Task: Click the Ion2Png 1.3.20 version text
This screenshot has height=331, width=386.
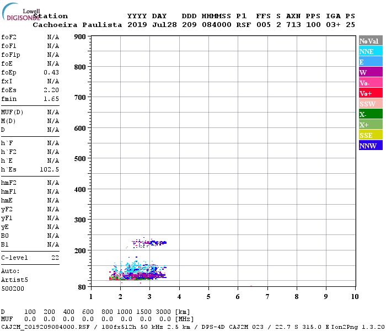Action: 358,327
